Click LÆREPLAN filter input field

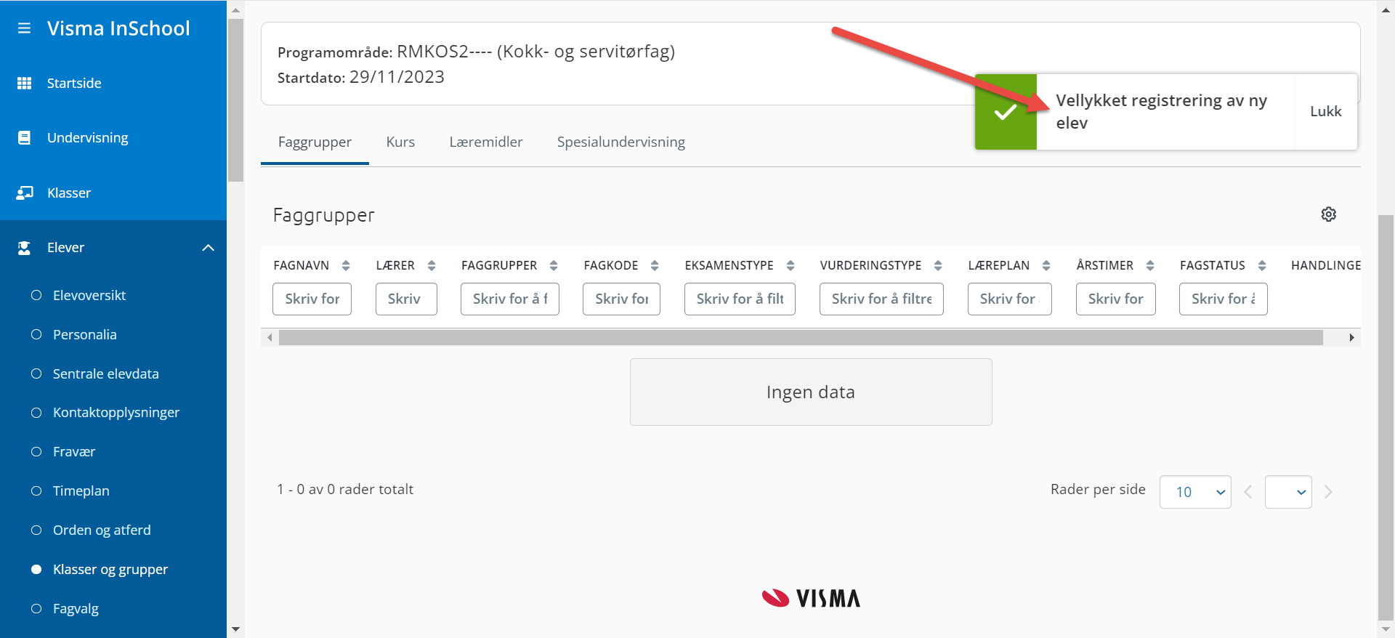pos(1010,299)
